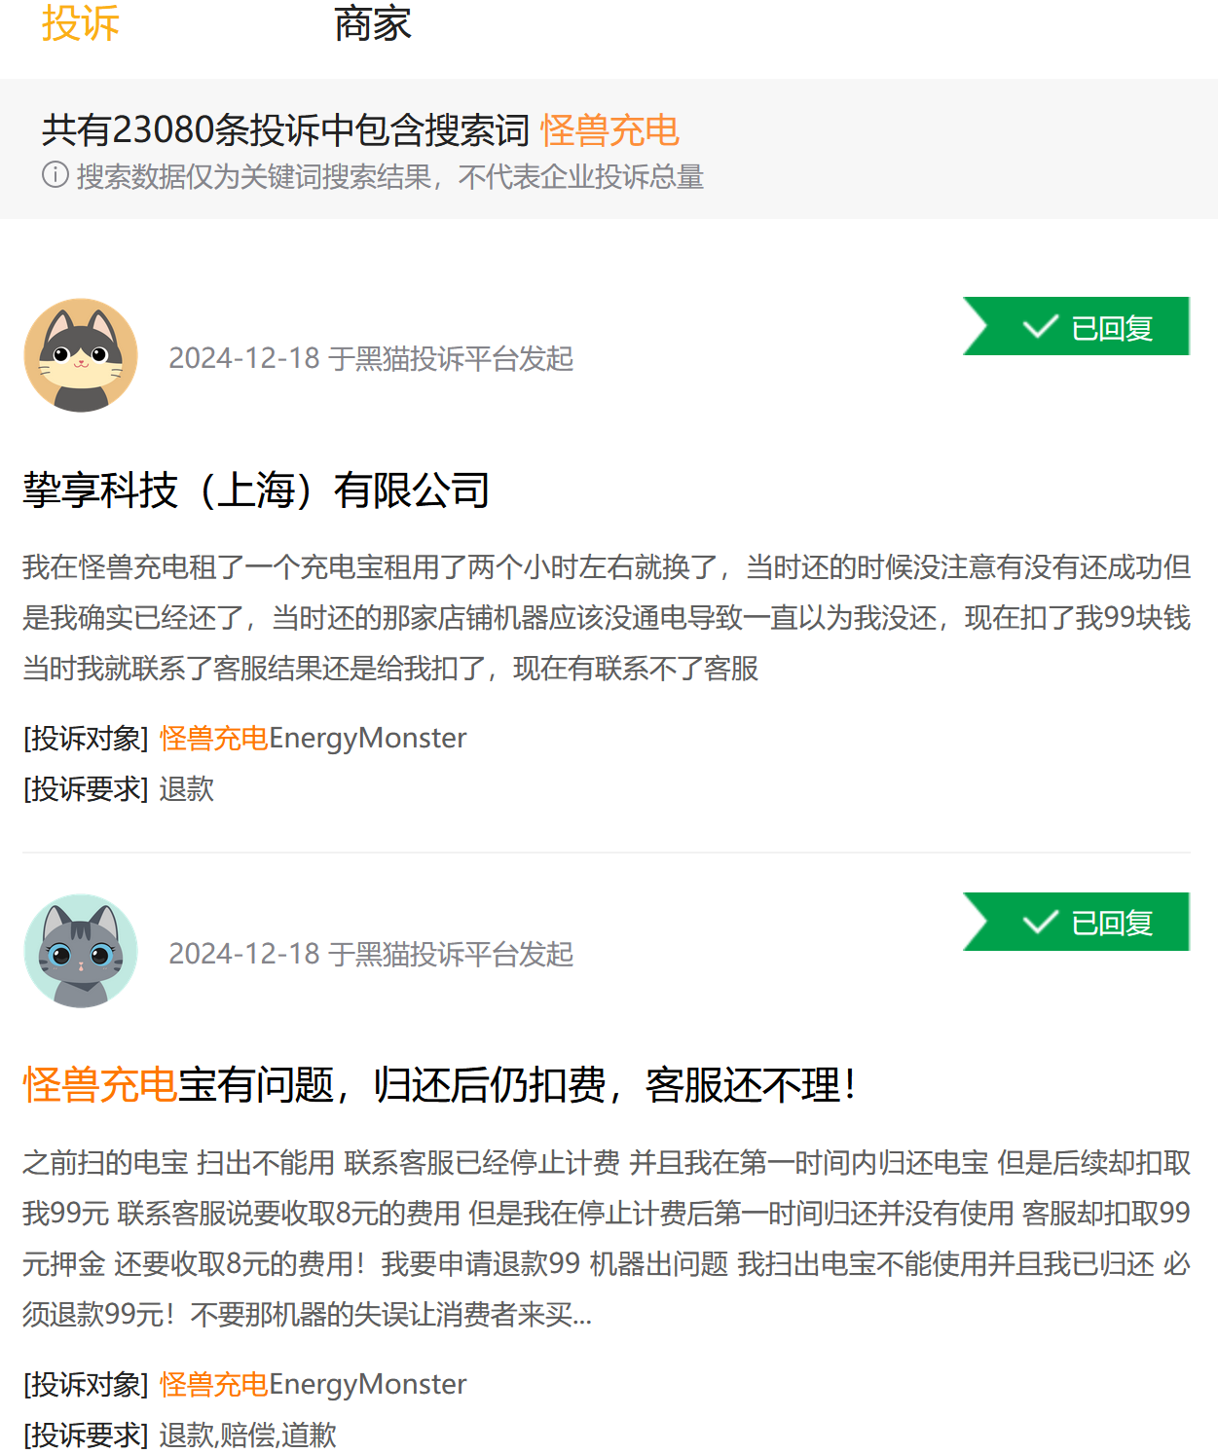
Task: Click the 退款 complaint request text
Action: pyautogui.click(x=187, y=788)
